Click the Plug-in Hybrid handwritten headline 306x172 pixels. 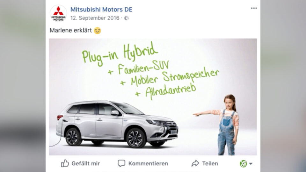(x=120, y=54)
